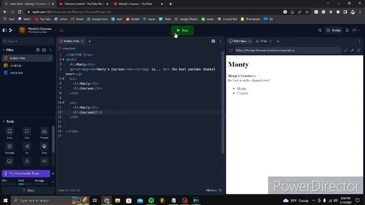Click Try Ghostwriter Free banner

(26, 173)
